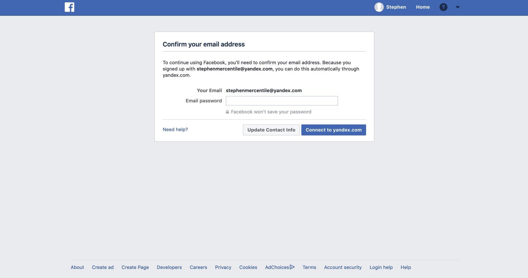528x278 pixels.
Task: Click Stephen's profile picture icon
Action: (379, 7)
